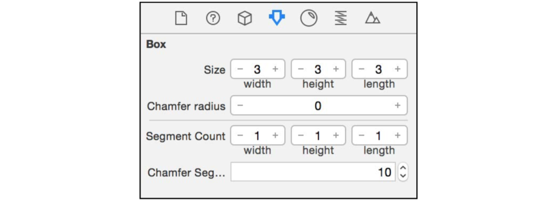Increase the Size width value
Viewport: 548px width, 201px height.
coord(275,69)
